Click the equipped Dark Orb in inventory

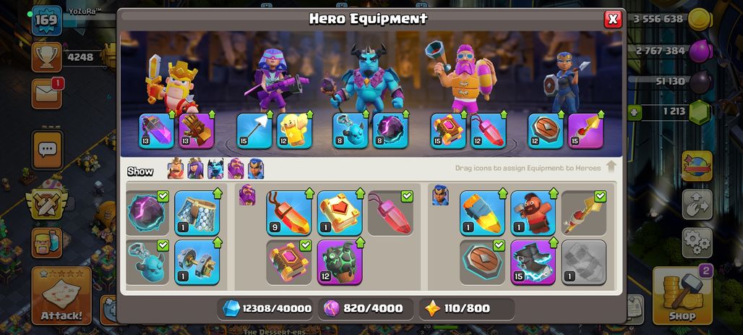coord(147,213)
